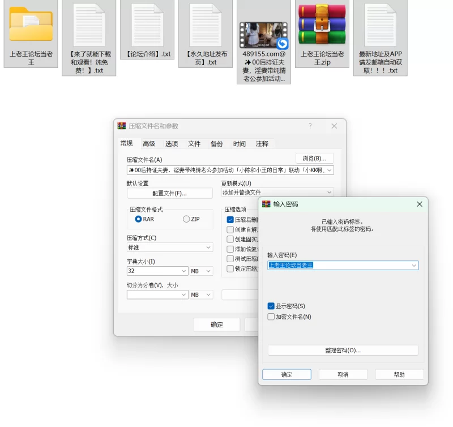Click WinRAR icon in 输入密码 title bar
The height and width of the screenshot is (427, 453).
click(266, 204)
